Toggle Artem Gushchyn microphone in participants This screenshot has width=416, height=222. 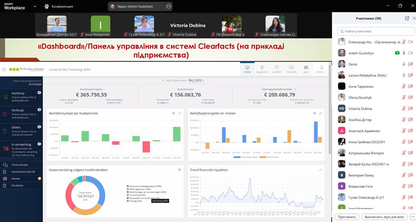[404, 53]
